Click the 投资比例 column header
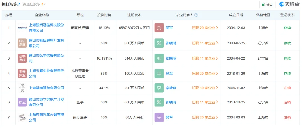This screenshot has width=303, height=128. coord(104,15)
